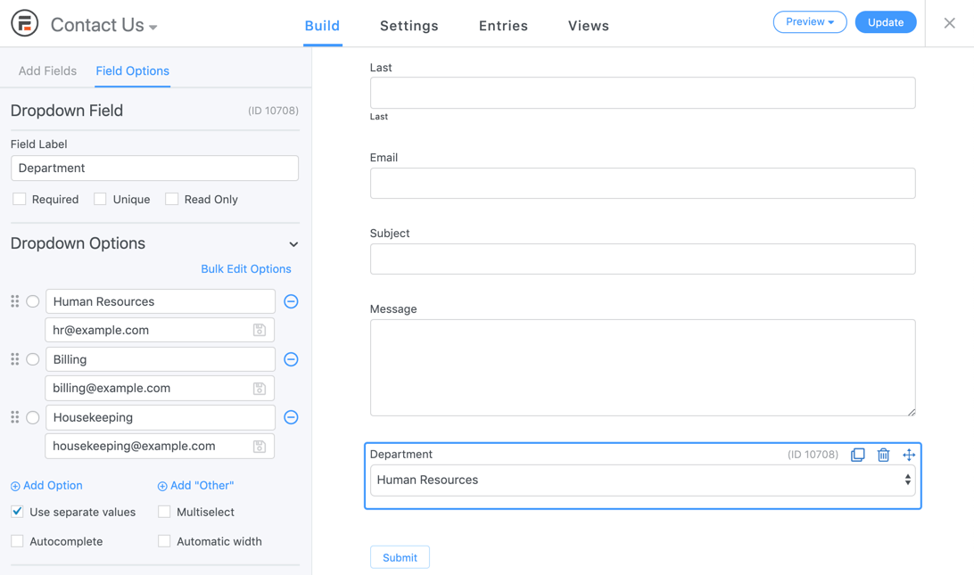This screenshot has width=974, height=575.
Task: Click the Housekeeping option label field
Action: pyautogui.click(x=161, y=417)
